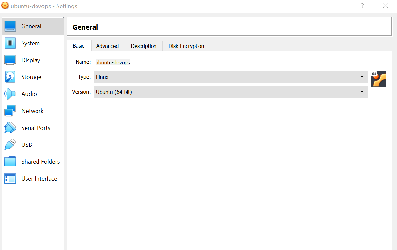397x250 pixels.
Task: Select the General label in the sidebar
Action: tap(31, 26)
